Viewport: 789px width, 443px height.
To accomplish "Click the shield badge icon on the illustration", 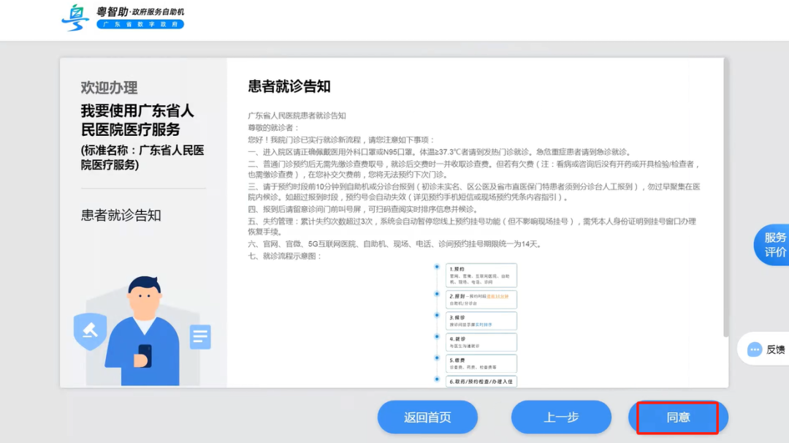I will [x=88, y=329].
